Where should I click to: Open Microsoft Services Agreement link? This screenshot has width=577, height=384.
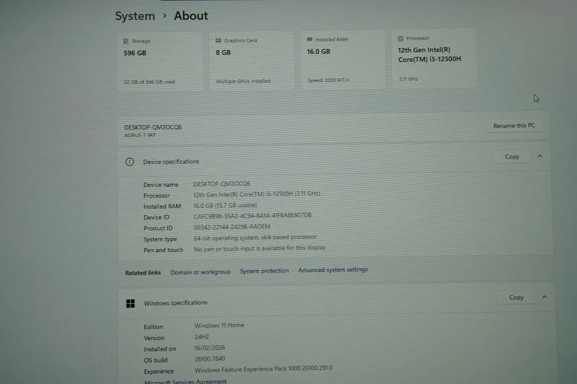186,382
